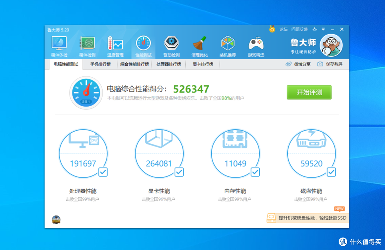Click the disk performance circle icon

pos(312,153)
